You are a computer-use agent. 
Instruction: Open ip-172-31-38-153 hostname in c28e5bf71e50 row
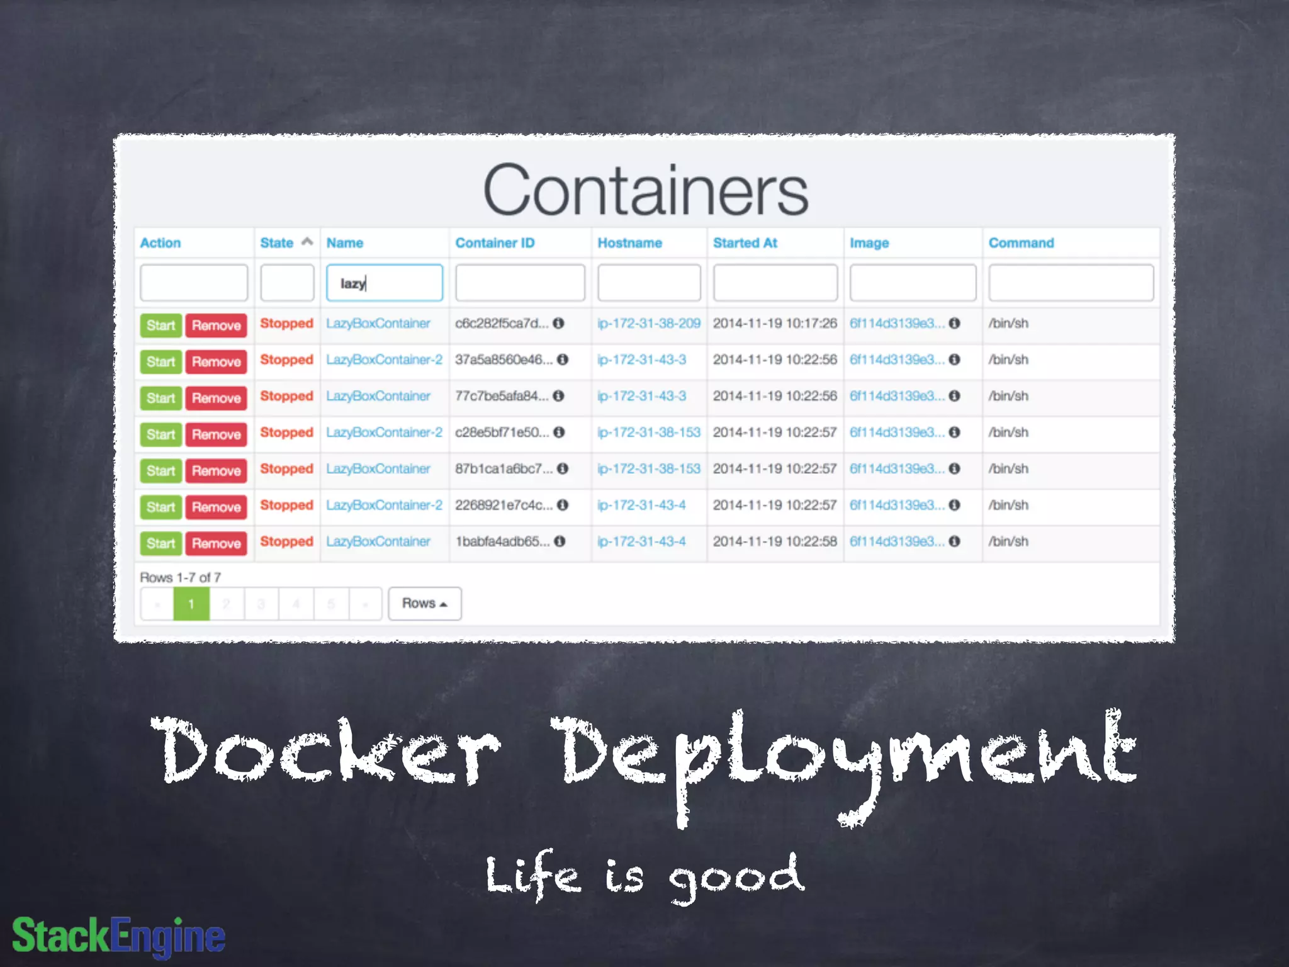pos(649,433)
